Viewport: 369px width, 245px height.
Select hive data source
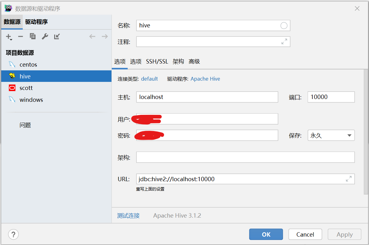pyautogui.click(x=56, y=76)
